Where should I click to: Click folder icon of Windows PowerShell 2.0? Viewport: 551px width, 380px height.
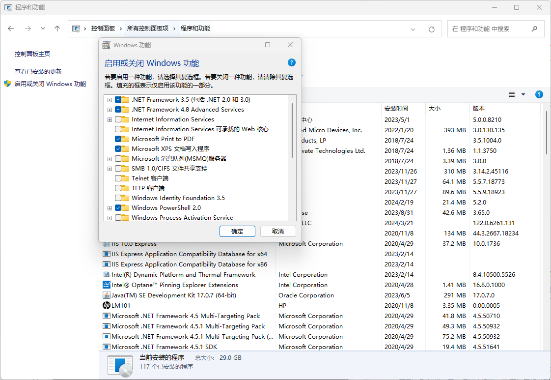(125, 208)
